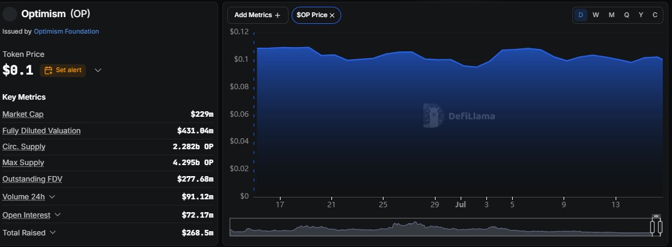Click the Jul label on the chart axis
This screenshot has width=672, height=247.
coord(461,205)
